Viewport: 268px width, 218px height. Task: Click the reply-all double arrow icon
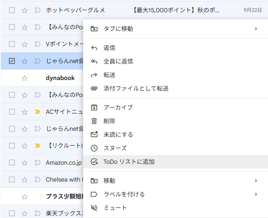tap(94, 61)
